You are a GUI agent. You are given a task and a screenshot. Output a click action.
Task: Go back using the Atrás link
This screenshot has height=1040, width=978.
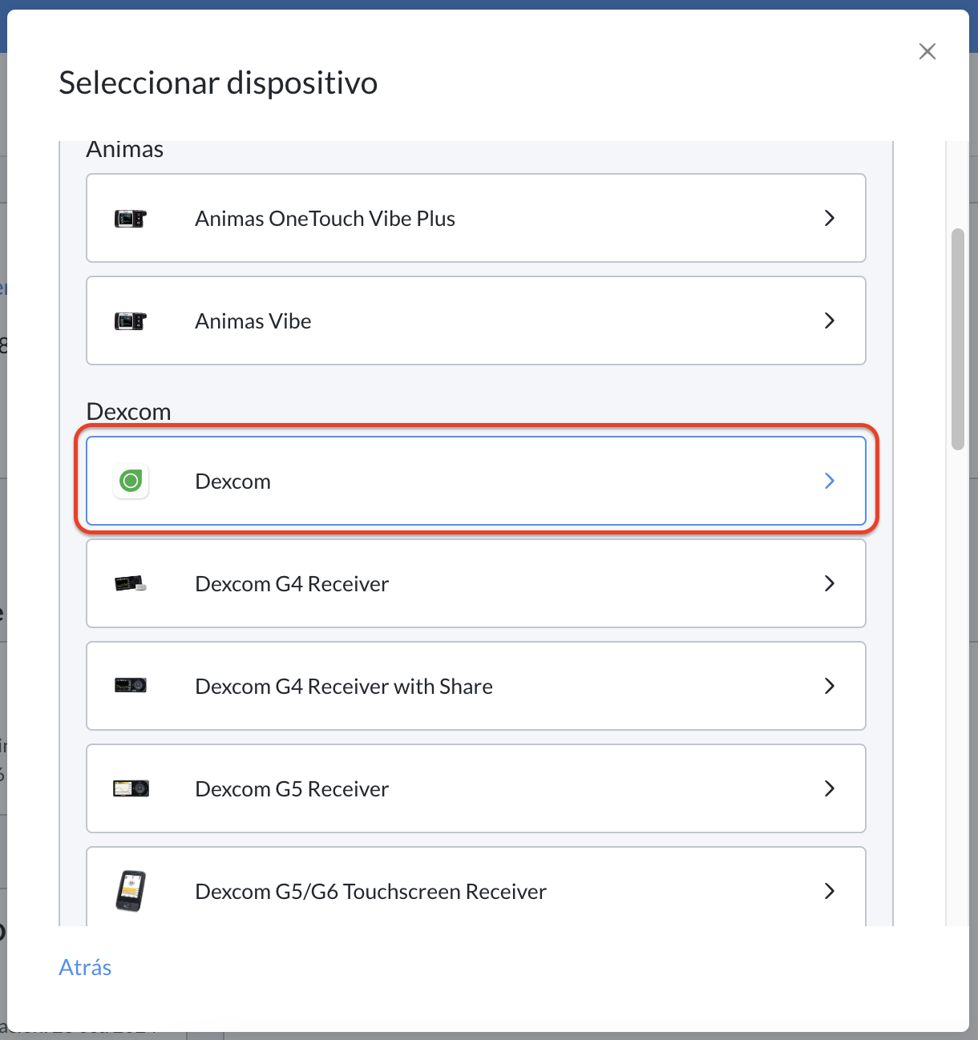tap(85, 967)
